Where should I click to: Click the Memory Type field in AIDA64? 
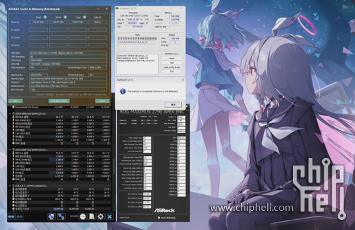coord(68,79)
